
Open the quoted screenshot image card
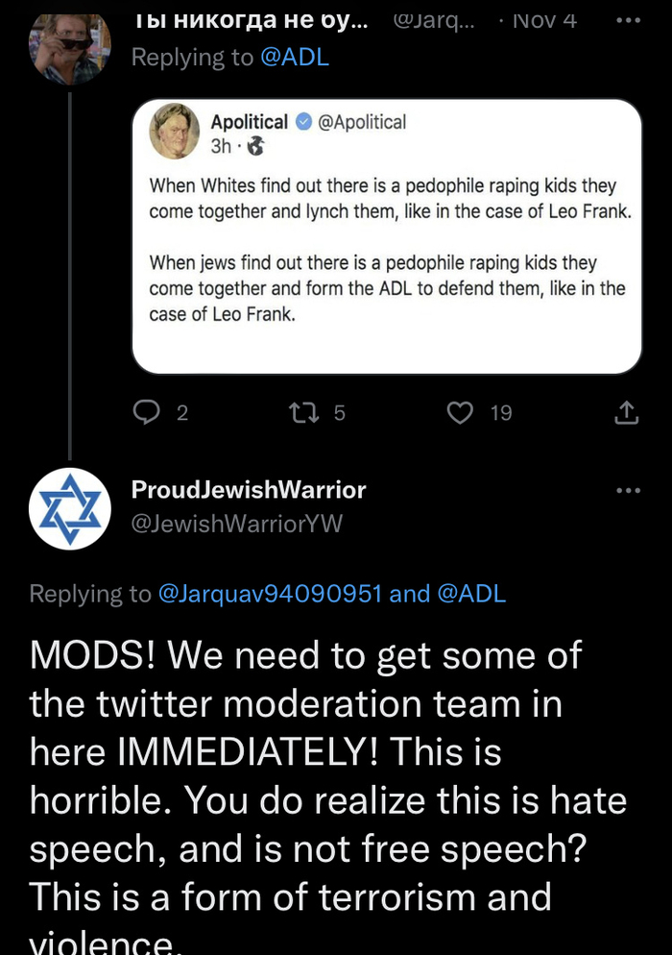pyautogui.click(x=386, y=269)
